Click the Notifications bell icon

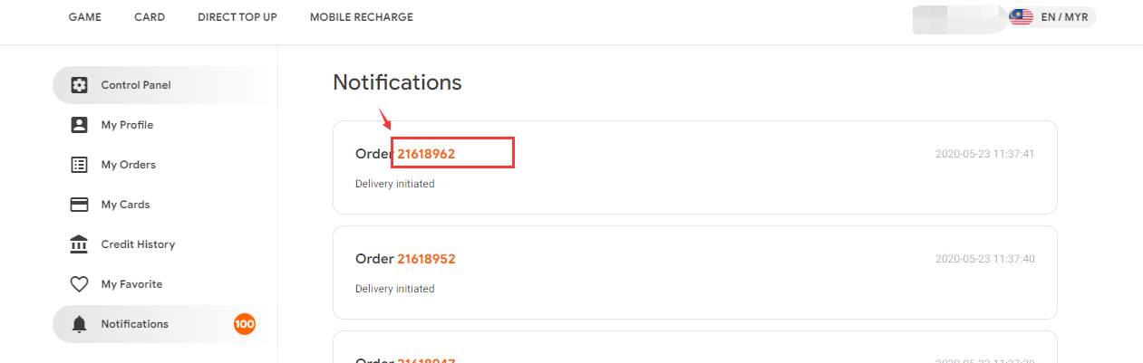79,324
